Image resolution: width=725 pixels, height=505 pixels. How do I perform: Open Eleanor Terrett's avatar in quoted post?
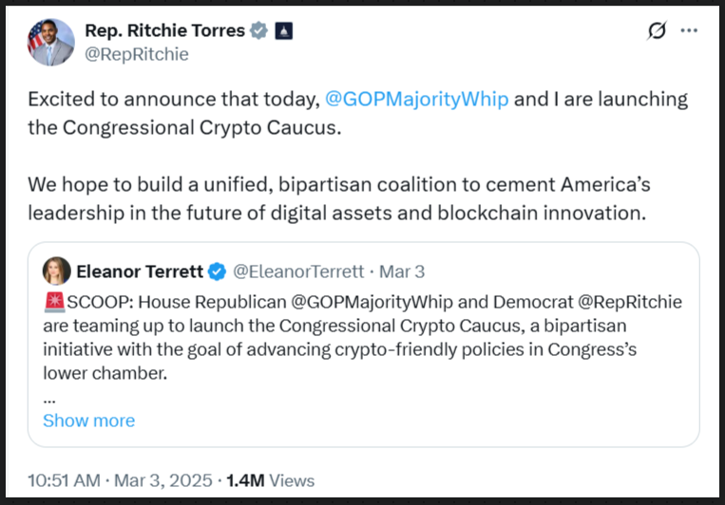pos(56,271)
